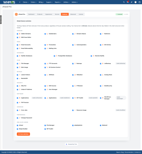Click the green Licensed status badge

119,14
